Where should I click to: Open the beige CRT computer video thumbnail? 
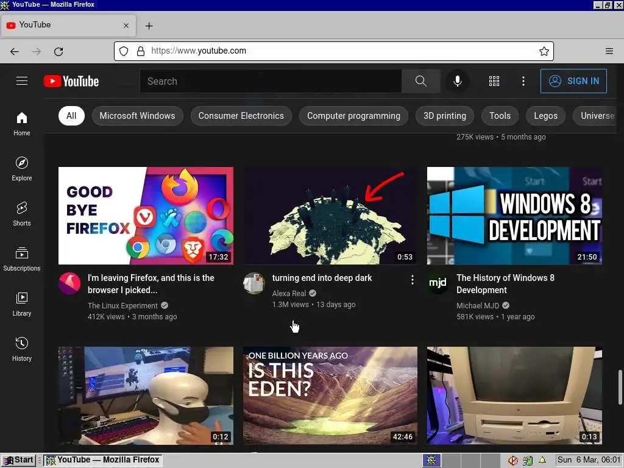click(514, 395)
